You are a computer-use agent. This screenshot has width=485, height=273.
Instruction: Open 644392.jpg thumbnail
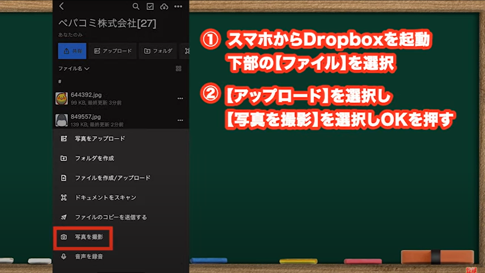coord(62,99)
